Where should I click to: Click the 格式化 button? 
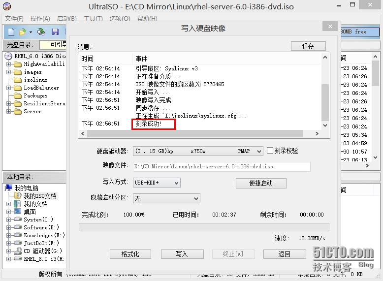pyautogui.click(x=130, y=254)
